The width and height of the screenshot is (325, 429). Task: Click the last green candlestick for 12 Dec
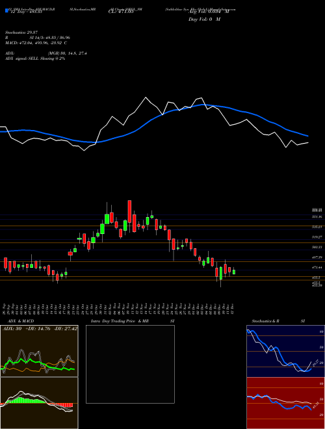[x=234, y=272]
